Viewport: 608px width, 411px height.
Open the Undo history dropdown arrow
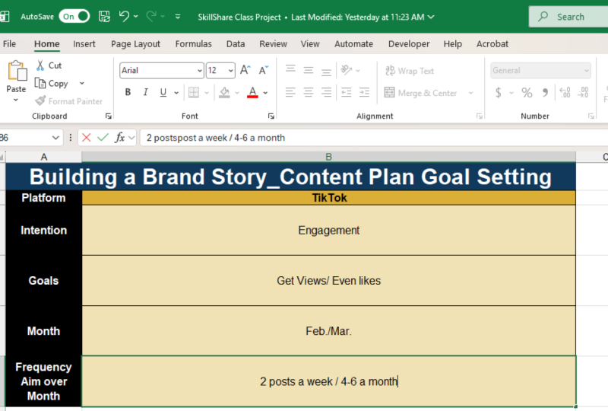click(x=136, y=16)
